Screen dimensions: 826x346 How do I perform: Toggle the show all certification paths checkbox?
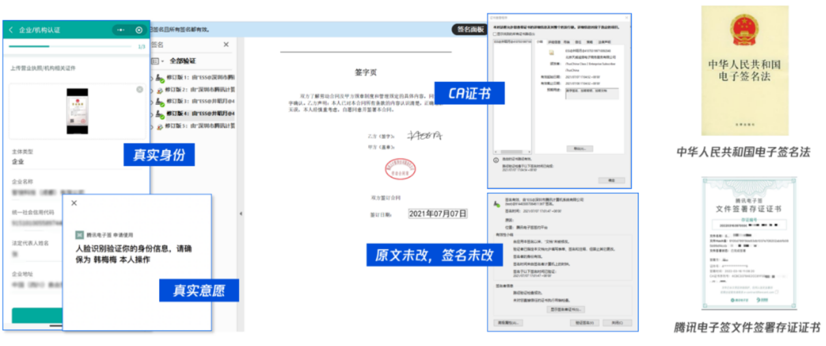pos(496,33)
